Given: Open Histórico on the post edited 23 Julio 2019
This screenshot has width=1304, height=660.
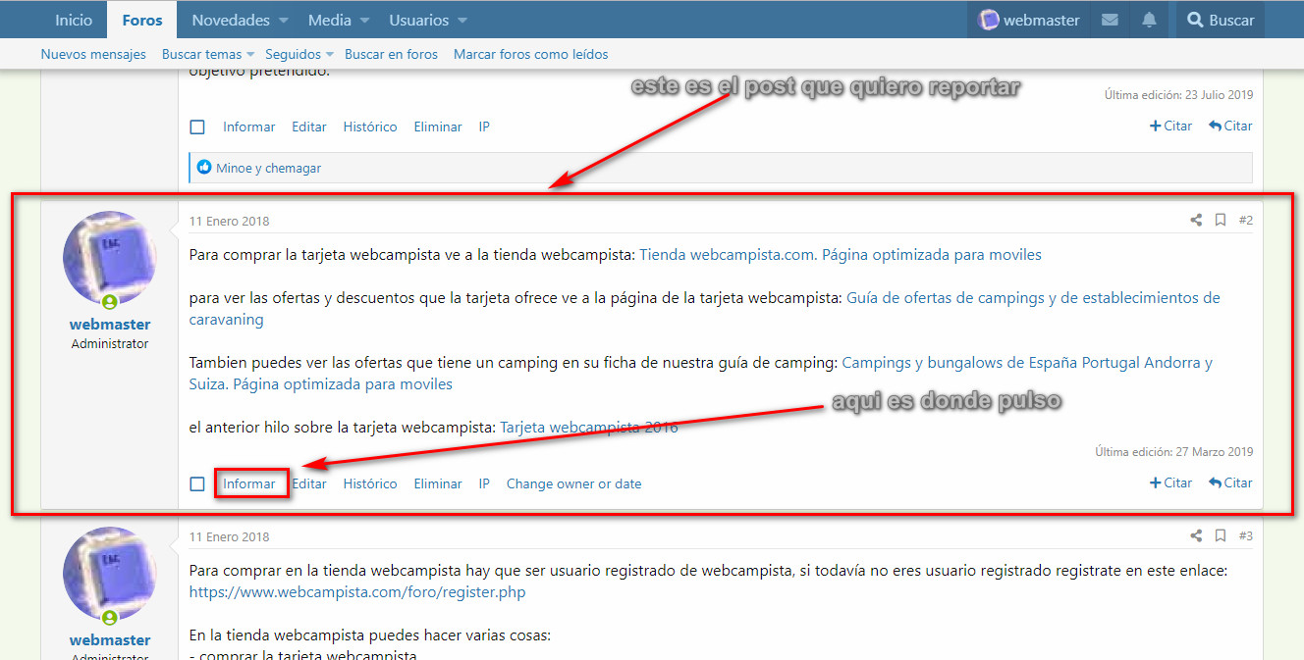Looking at the screenshot, I should (x=370, y=127).
